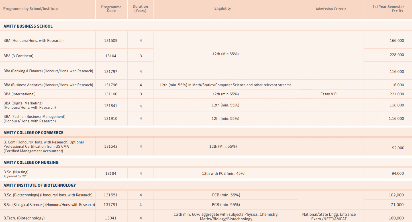Select the Eligibility column header
This screenshot has height=222, width=412.
point(223,8)
